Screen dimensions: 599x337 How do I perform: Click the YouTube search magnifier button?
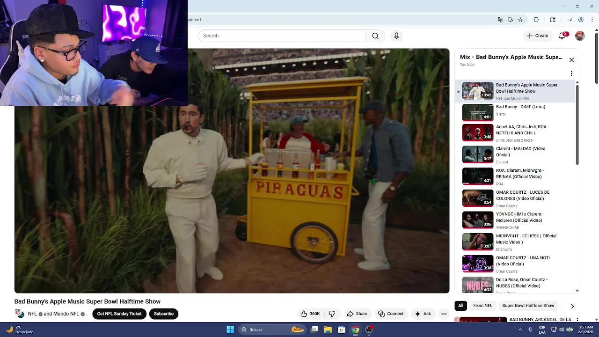tap(375, 36)
